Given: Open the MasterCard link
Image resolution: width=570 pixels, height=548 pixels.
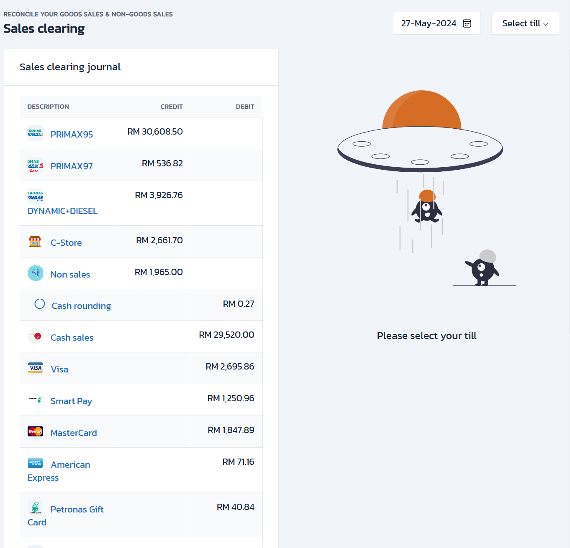Looking at the screenshot, I should click(x=74, y=433).
